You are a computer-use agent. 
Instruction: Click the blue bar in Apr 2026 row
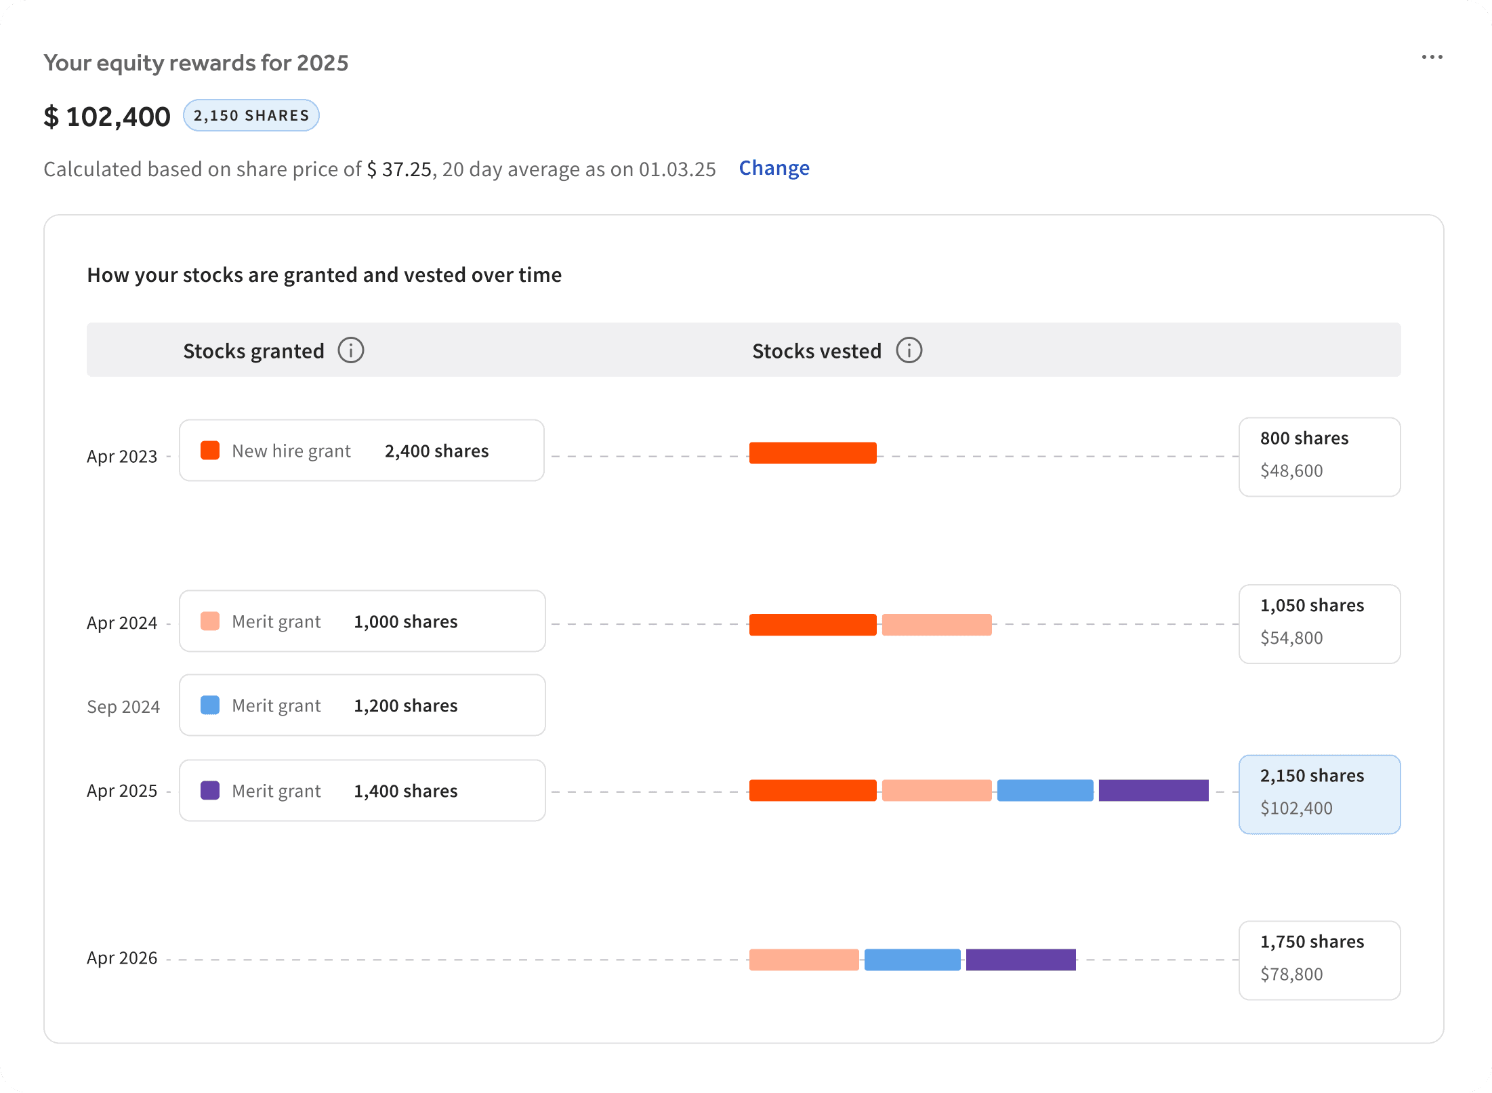point(912,960)
